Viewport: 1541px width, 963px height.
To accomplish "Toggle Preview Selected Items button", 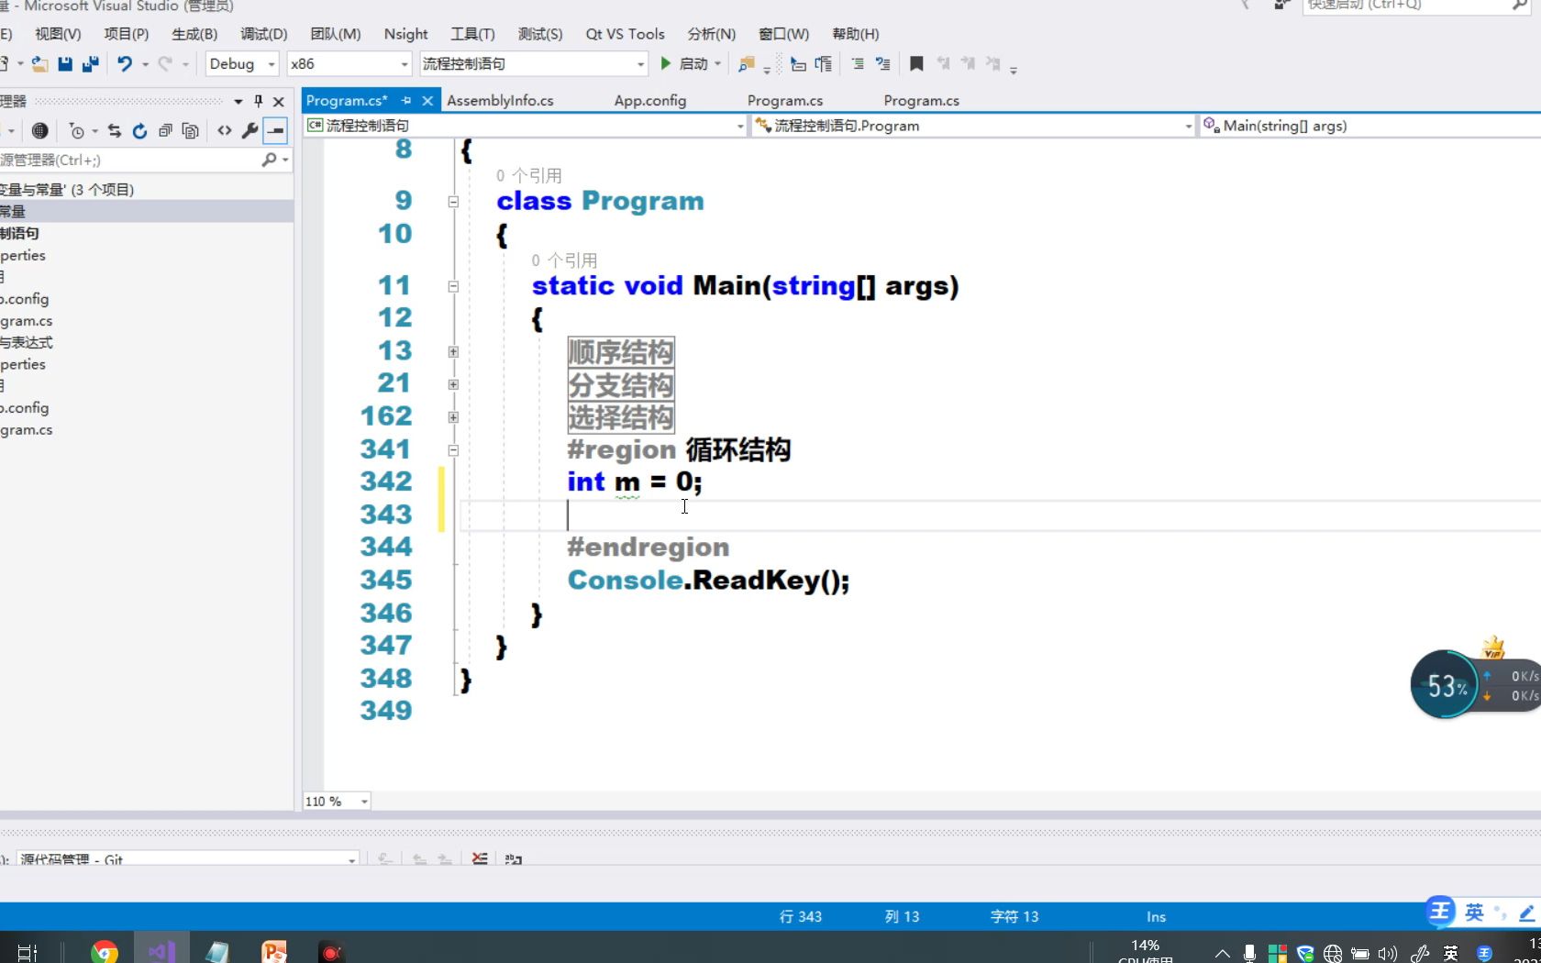I will [x=275, y=131].
